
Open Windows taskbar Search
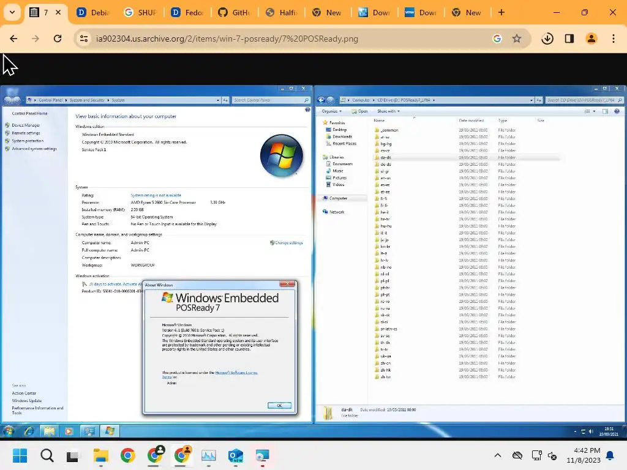coord(47,455)
